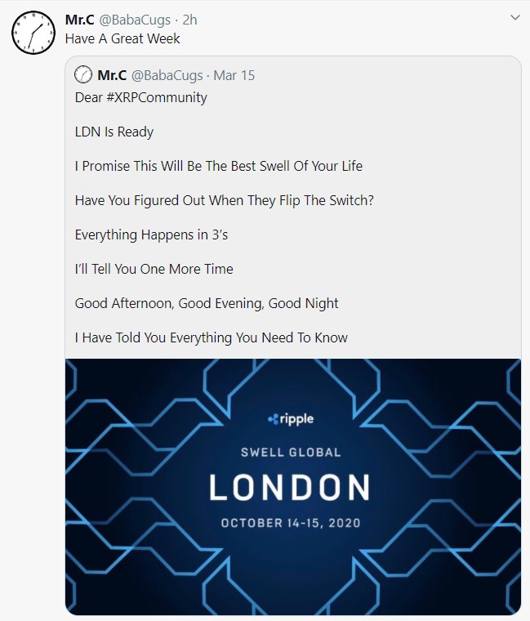Click the "I'll Tell You One More Time" line
Screen dimensions: 530x621
pos(154,269)
